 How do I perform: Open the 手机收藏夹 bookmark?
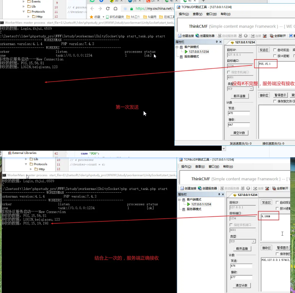tap(115, 17)
